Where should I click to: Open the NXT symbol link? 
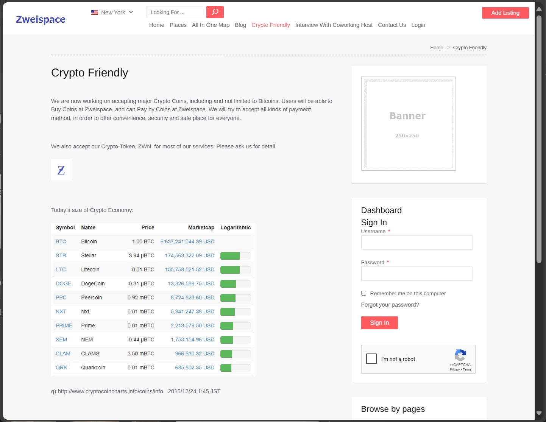pos(61,311)
